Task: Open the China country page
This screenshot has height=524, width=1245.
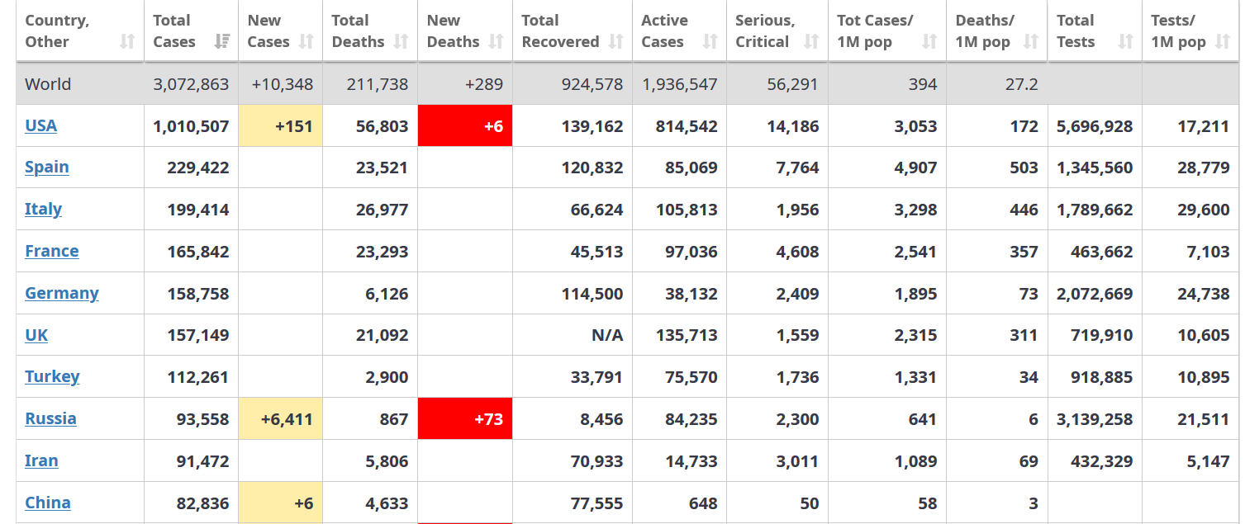Action: click(47, 503)
